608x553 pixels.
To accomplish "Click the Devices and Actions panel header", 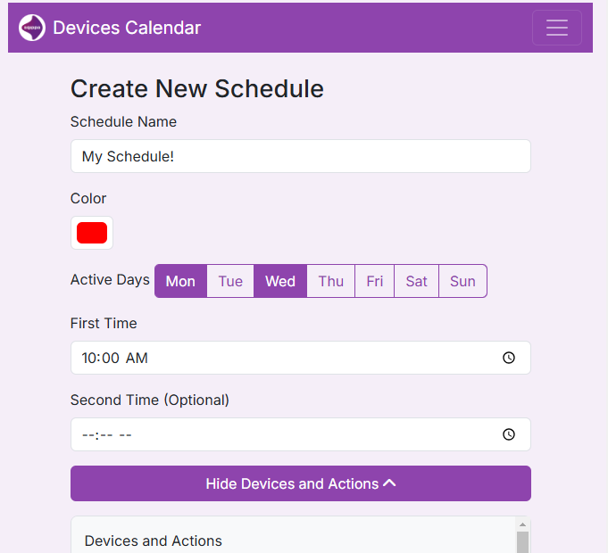I will (154, 541).
